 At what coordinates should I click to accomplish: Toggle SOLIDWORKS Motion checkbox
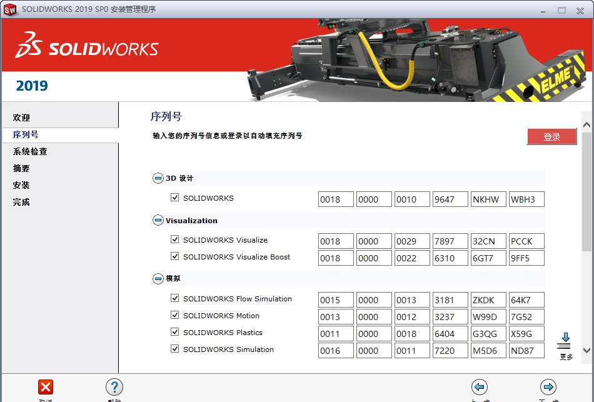pyautogui.click(x=174, y=315)
